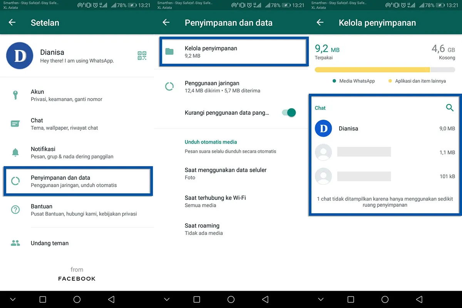Screen dimensions: 462x308
Task: Click the Penyimpanan dan data data-usage icon
Action: [15, 181]
